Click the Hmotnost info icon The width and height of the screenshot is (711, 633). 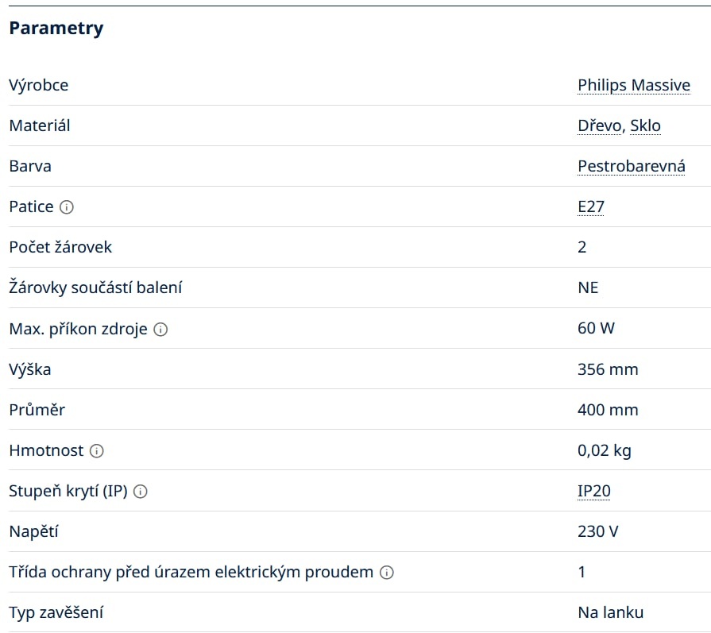pyautogui.click(x=97, y=451)
